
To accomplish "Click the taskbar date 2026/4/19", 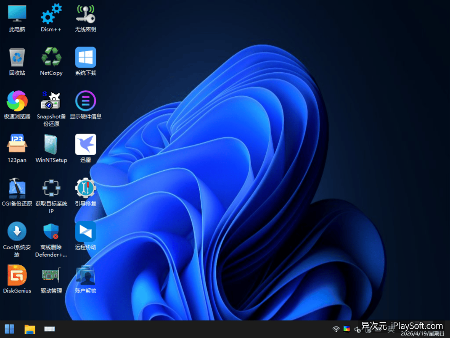I will tap(422, 334).
